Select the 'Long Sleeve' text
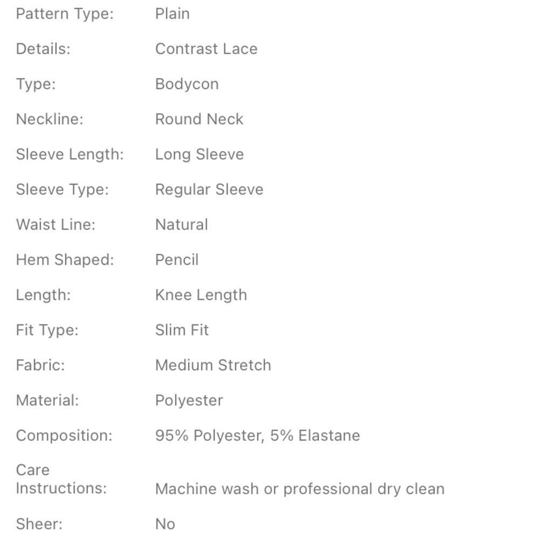This screenshot has height=539, width=539. click(199, 154)
